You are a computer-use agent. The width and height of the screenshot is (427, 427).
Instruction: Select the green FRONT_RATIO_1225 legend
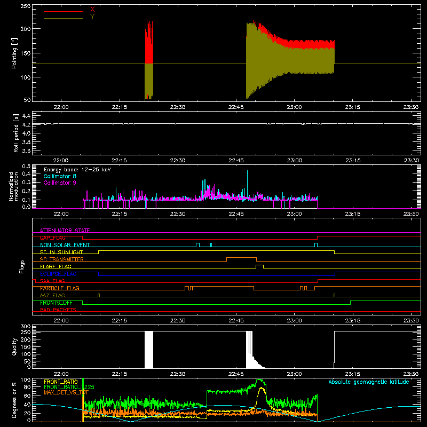point(69,387)
